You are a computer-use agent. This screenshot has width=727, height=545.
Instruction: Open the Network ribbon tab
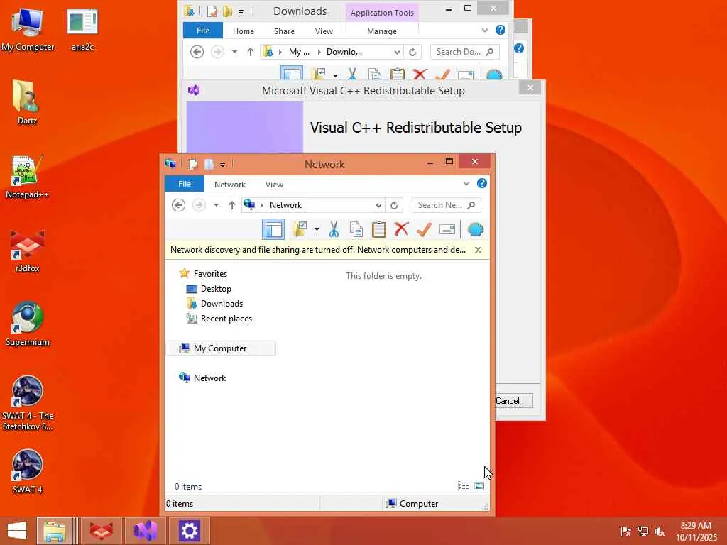tap(230, 185)
